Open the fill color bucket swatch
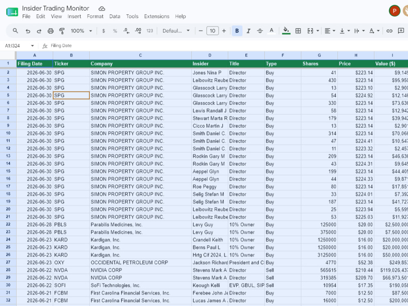The width and height of the screenshot is (408, 306). tap(286, 31)
